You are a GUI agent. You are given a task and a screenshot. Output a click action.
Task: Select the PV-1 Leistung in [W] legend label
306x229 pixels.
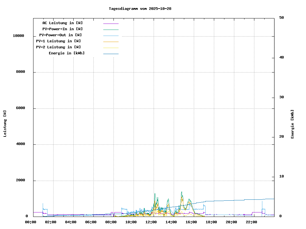pos(58,41)
